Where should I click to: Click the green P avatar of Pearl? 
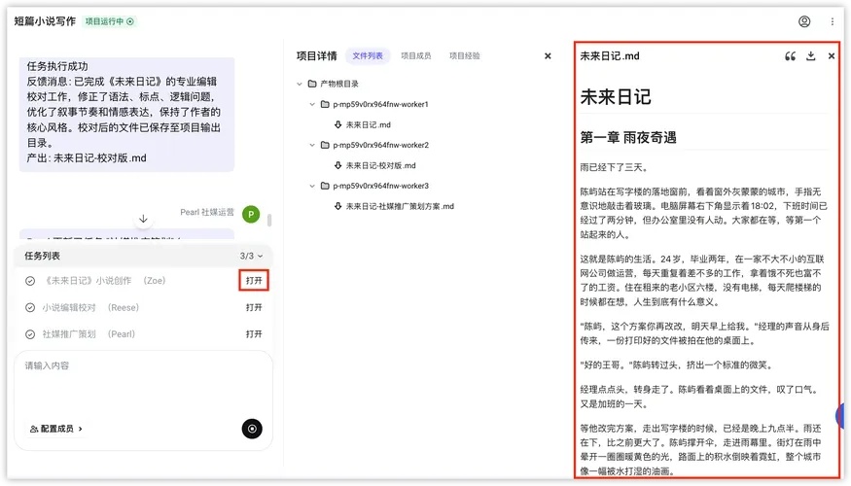(x=251, y=214)
